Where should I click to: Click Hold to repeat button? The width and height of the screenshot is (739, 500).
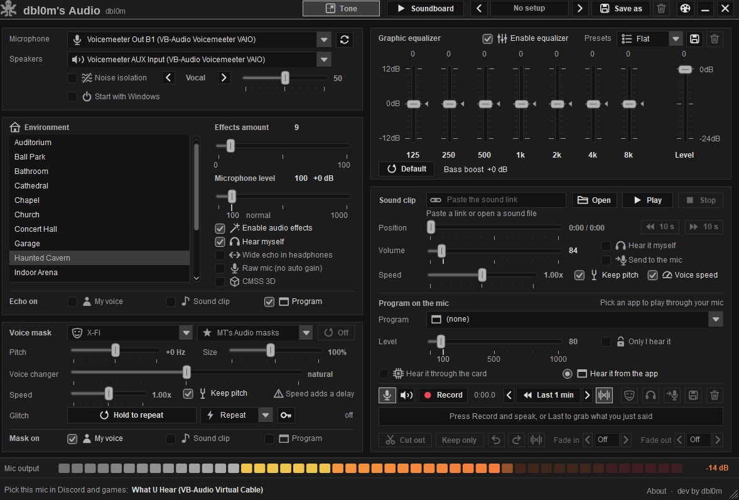[x=132, y=415]
